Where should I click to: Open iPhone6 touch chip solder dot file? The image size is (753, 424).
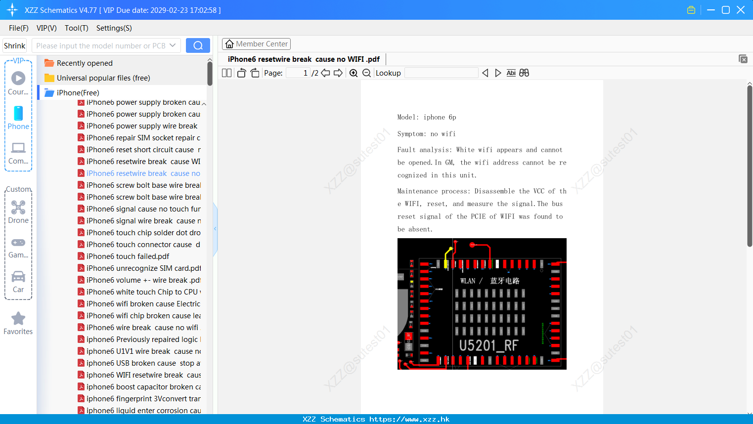click(x=139, y=233)
